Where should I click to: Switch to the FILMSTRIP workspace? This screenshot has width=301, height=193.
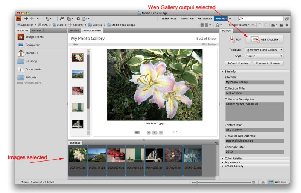(187, 18)
